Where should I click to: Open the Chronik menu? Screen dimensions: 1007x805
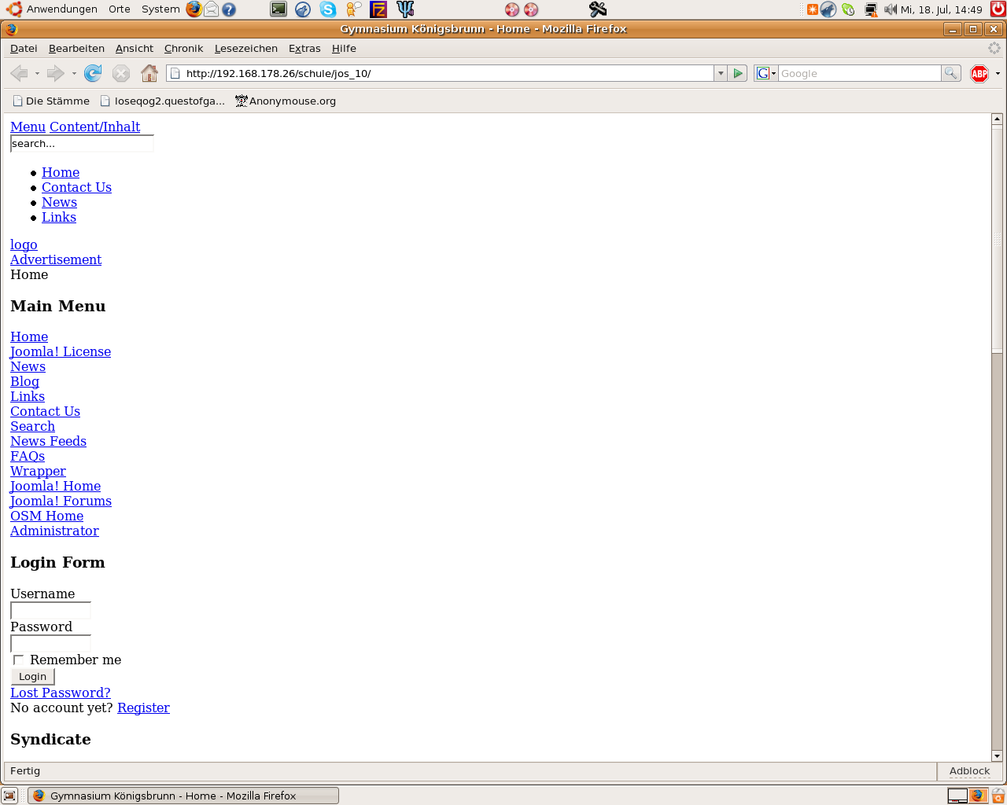(183, 49)
